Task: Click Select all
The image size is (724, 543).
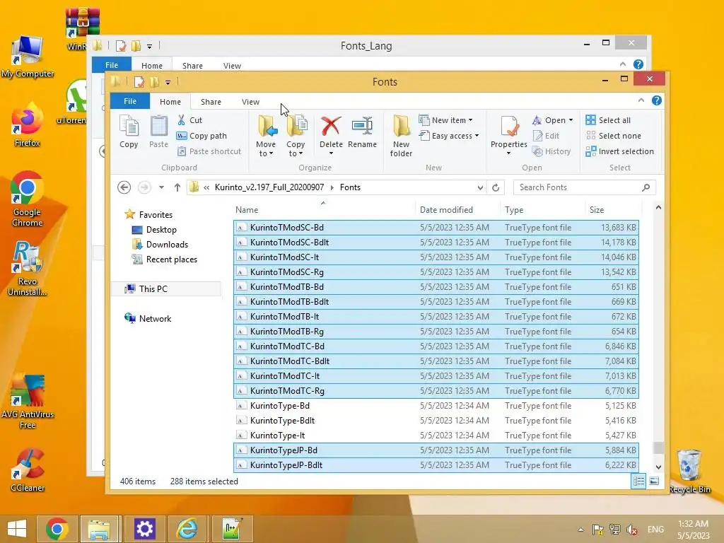Action: 608,120
